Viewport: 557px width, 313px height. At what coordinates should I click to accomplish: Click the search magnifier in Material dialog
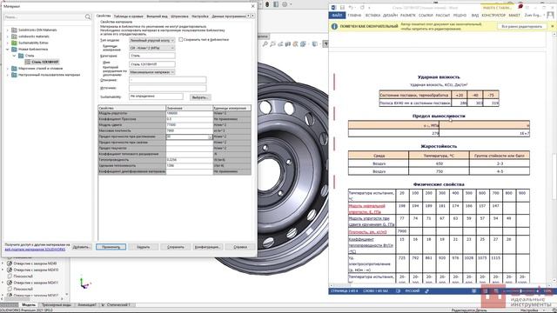click(88, 17)
